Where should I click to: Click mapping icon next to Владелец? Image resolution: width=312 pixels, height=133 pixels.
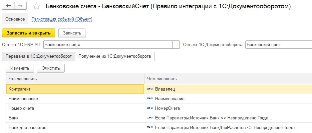click(150, 89)
